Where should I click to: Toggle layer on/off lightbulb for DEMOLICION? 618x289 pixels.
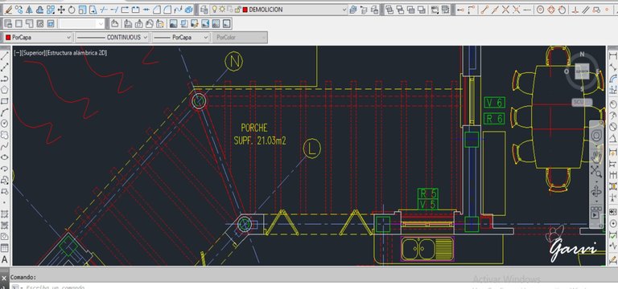pos(214,10)
